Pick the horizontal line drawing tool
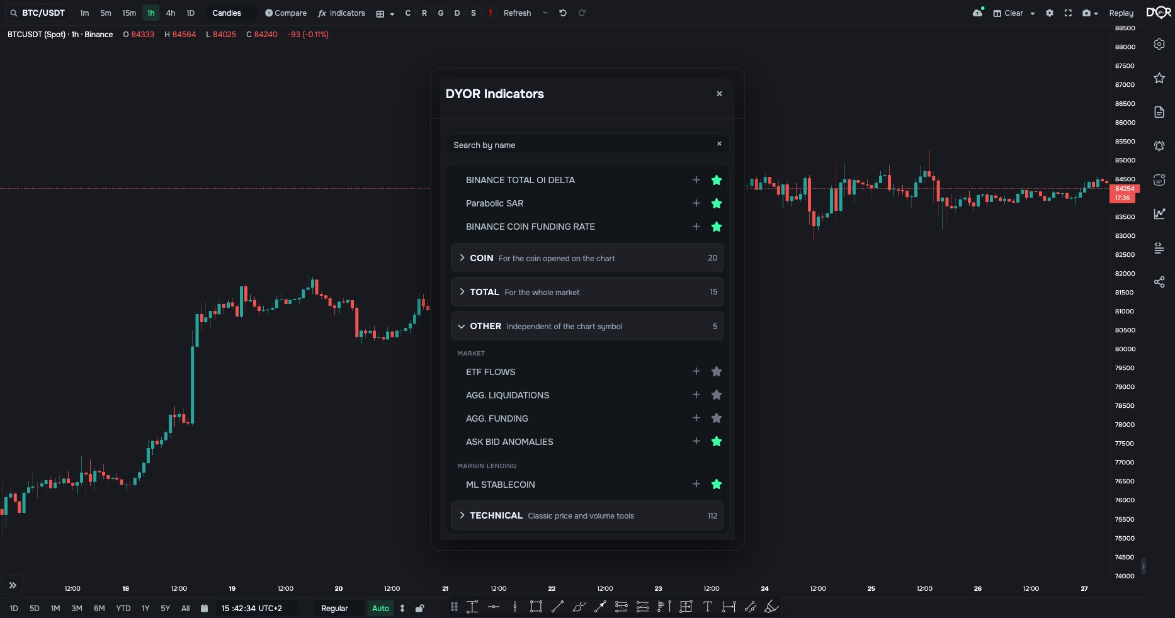The height and width of the screenshot is (618, 1175). (494, 607)
